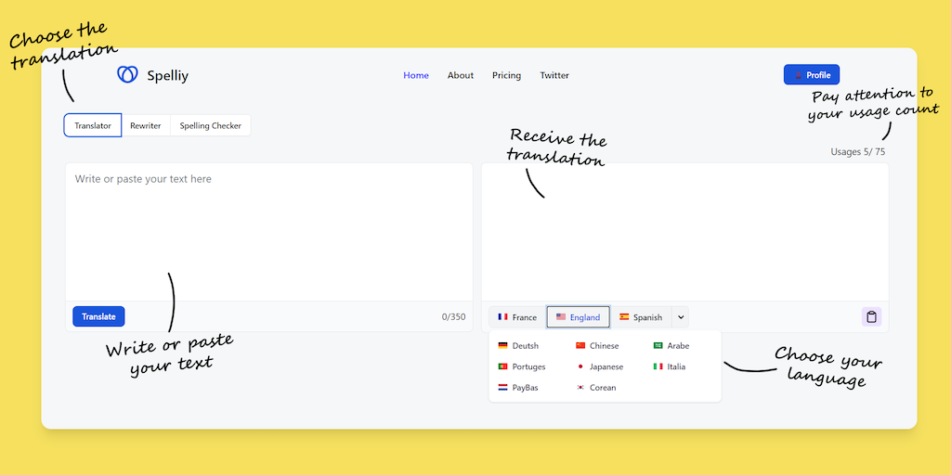Choose Corean from language list
The width and height of the screenshot is (951, 475).
[x=596, y=387]
